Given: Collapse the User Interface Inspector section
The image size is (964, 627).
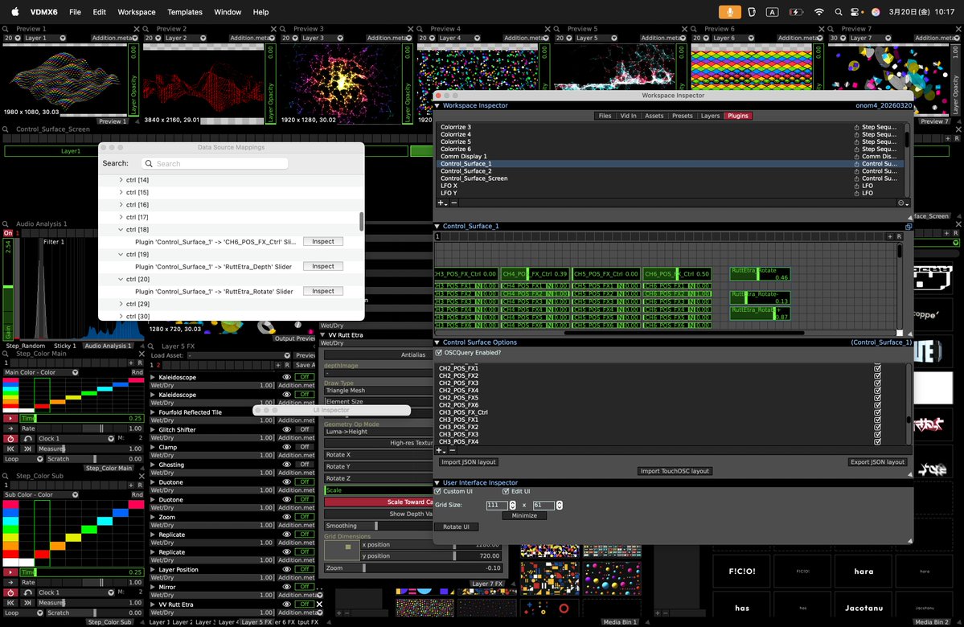Looking at the screenshot, I should point(437,482).
